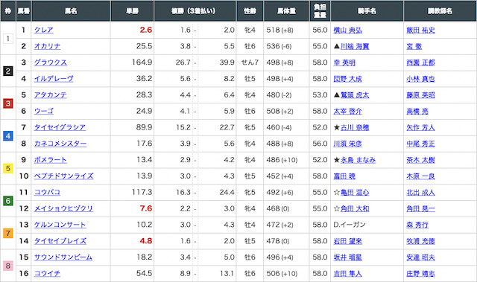Open trainer 庄野 靖志 page
This screenshot has height=282, width=477.
click(420, 274)
